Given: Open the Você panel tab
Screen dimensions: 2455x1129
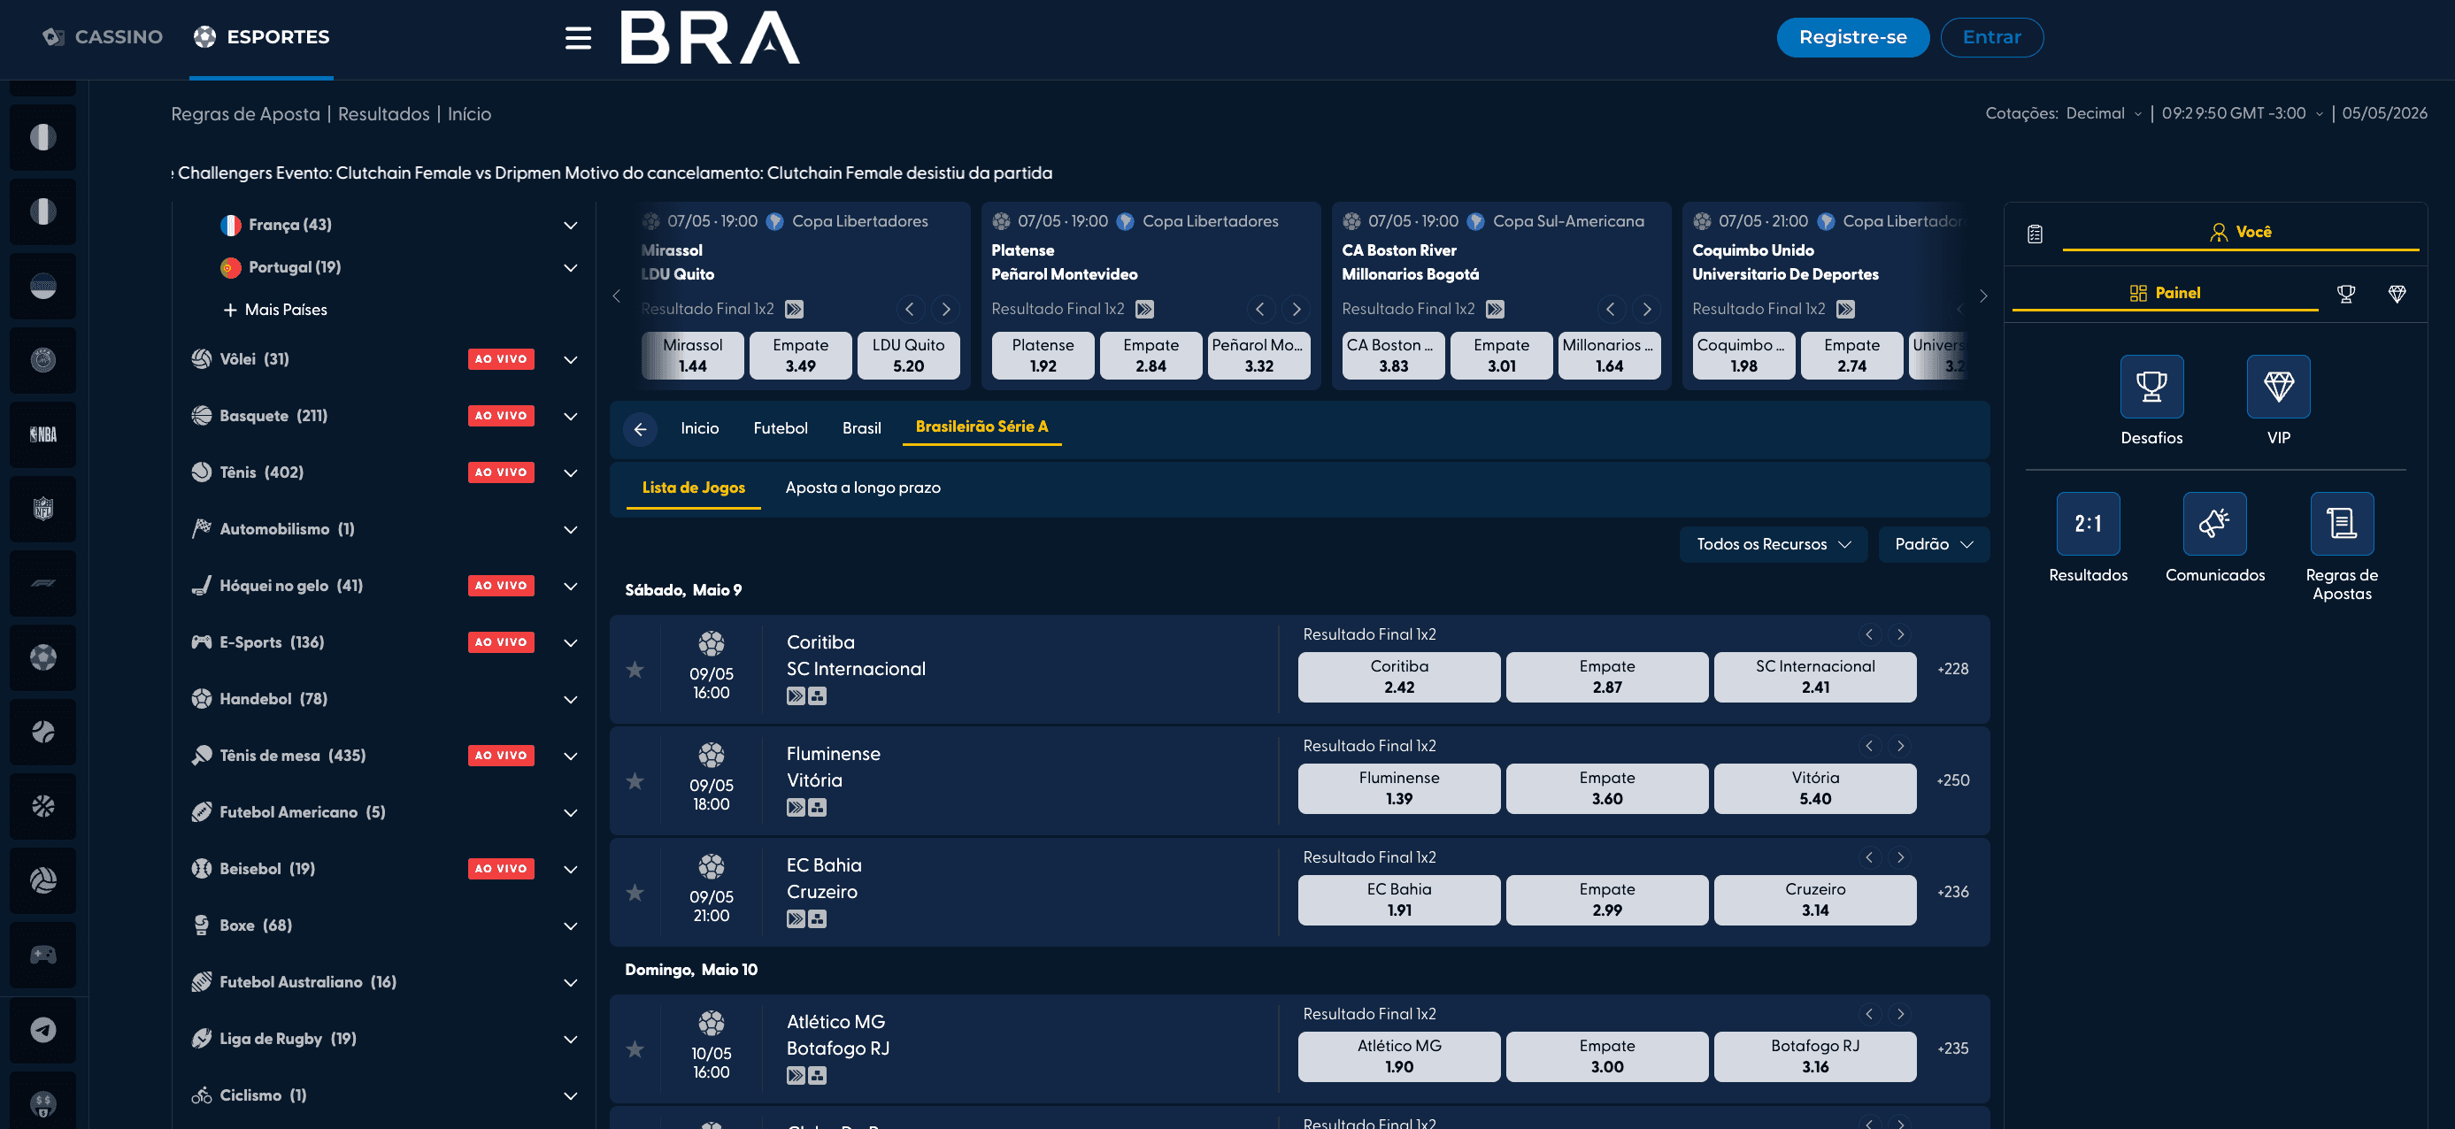Looking at the screenshot, I should click(2240, 233).
